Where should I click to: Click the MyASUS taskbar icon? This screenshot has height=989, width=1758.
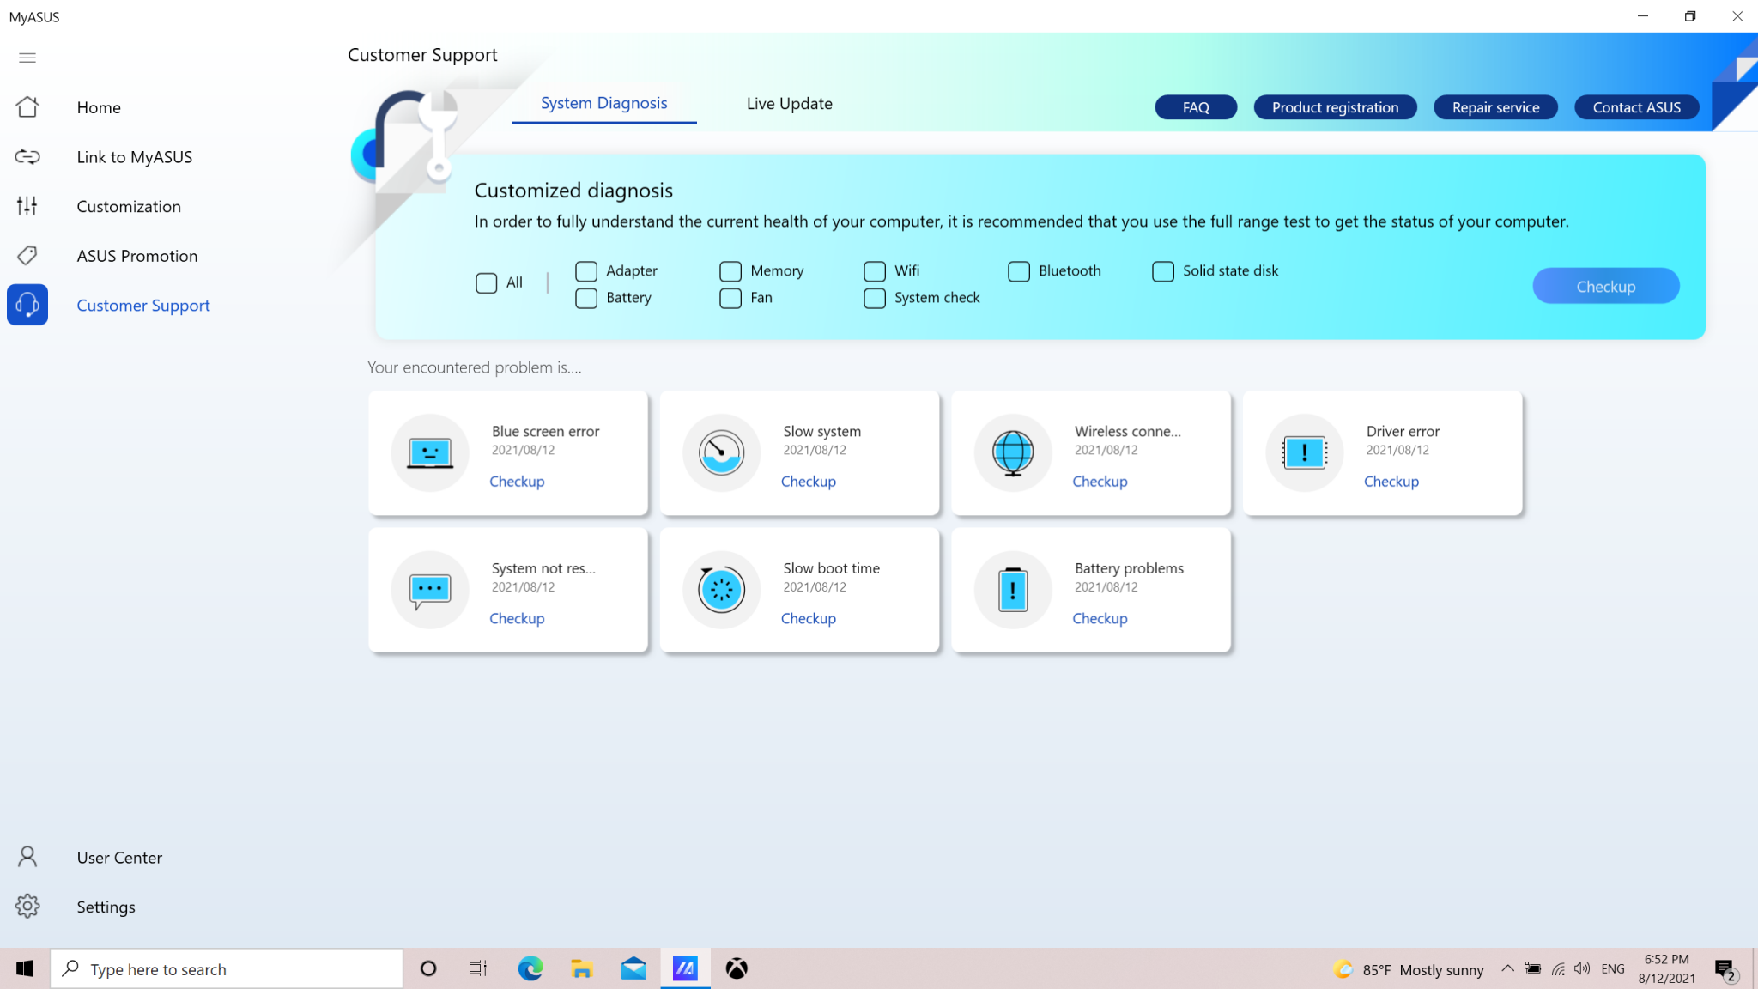685,968
